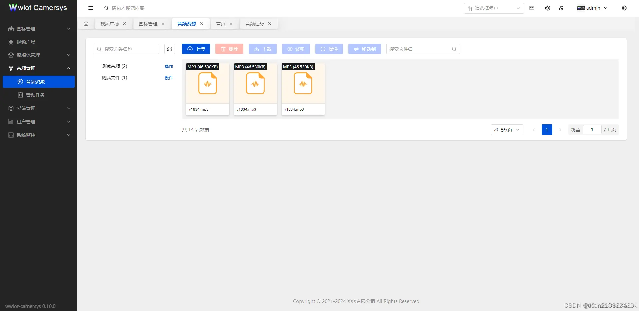639x311 pixels.
Task: Select the 测试文件 (1) category
Action: [x=114, y=78]
